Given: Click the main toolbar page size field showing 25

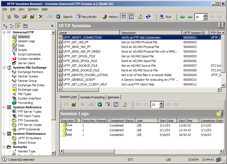Looking at the screenshot, I should tap(199, 17).
